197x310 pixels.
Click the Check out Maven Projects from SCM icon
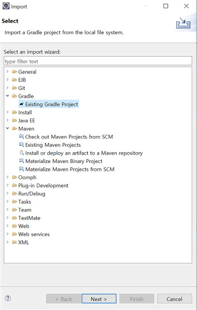point(22,136)
